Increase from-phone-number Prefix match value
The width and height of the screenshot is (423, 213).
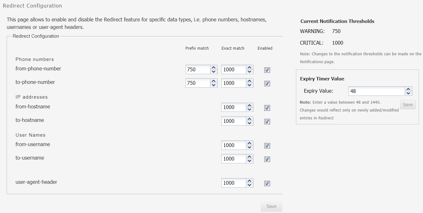214,67
